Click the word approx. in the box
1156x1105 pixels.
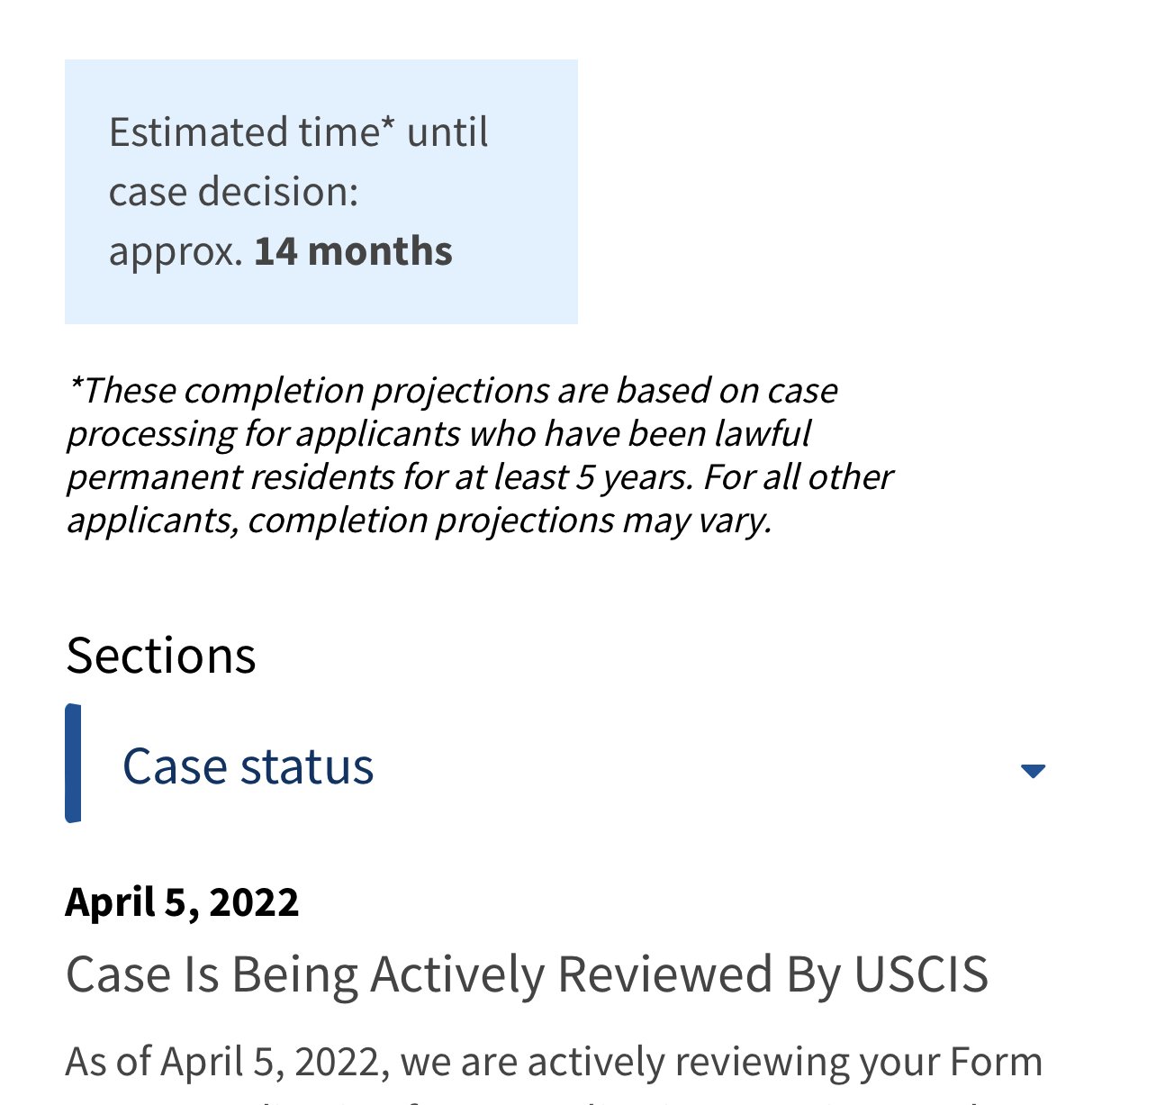[x=176, y=253]
